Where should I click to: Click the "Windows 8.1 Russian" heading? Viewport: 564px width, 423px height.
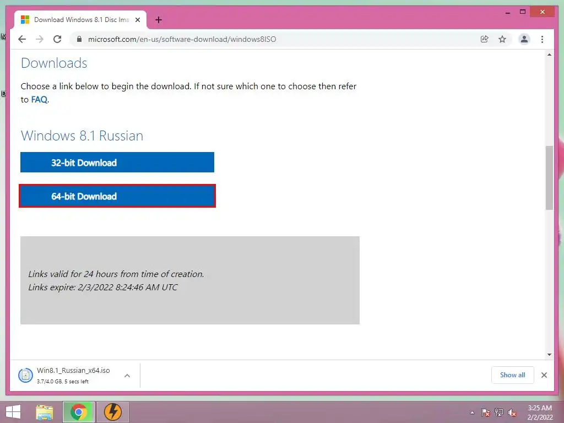tap(82, 136)
